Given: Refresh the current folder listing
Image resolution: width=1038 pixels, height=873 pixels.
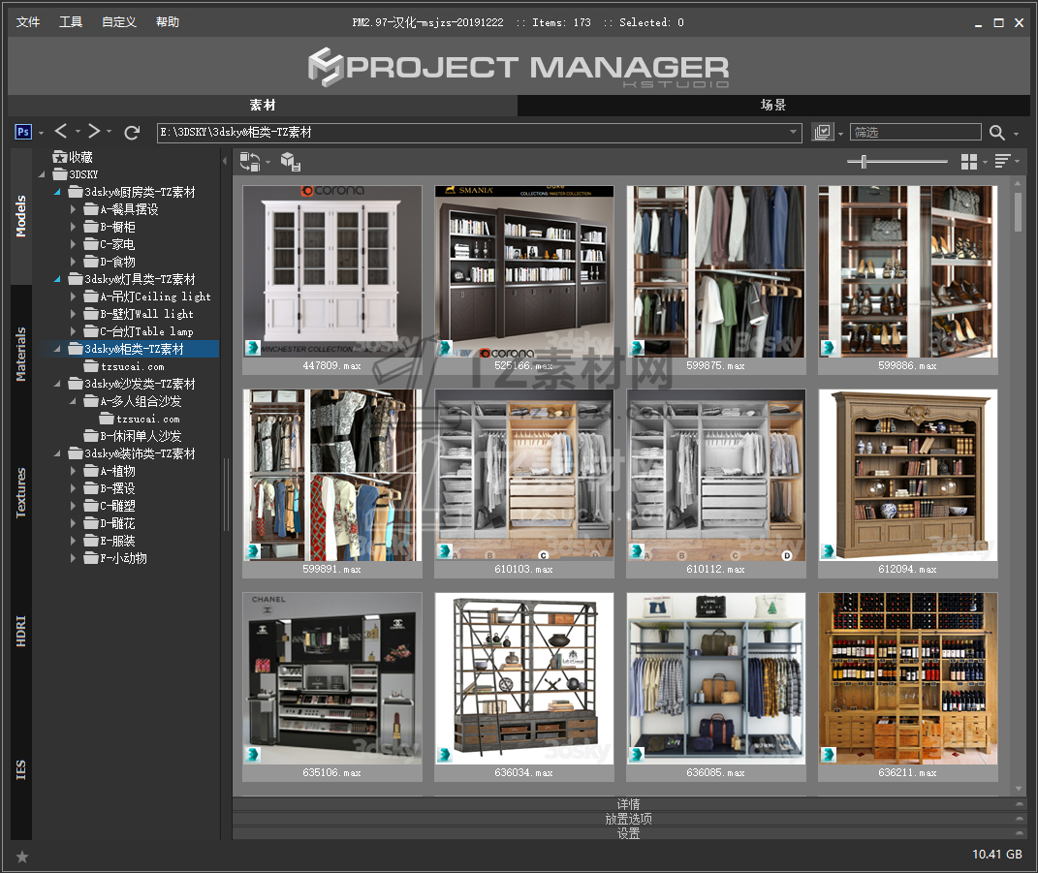Looking at the screenshot, I should pos(133,132).
